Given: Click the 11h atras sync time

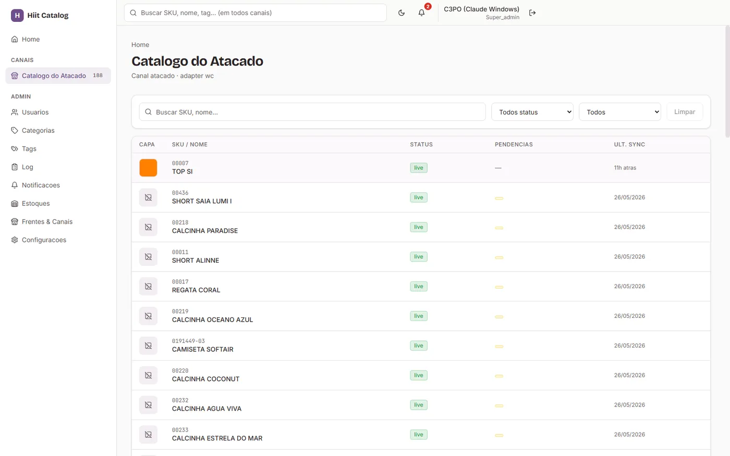Looking at the screenshot, I should pyautogui.click(x=625, y=168).
